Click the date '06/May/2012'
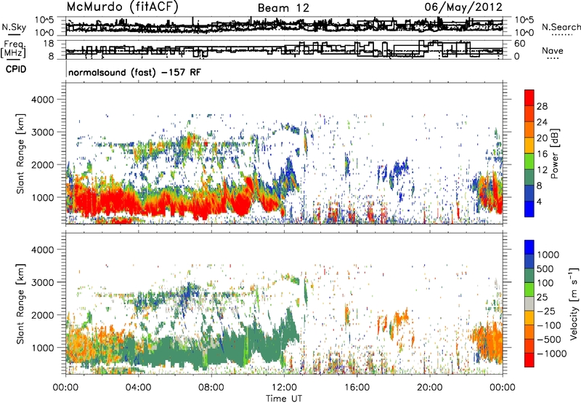 click(463, 7)
